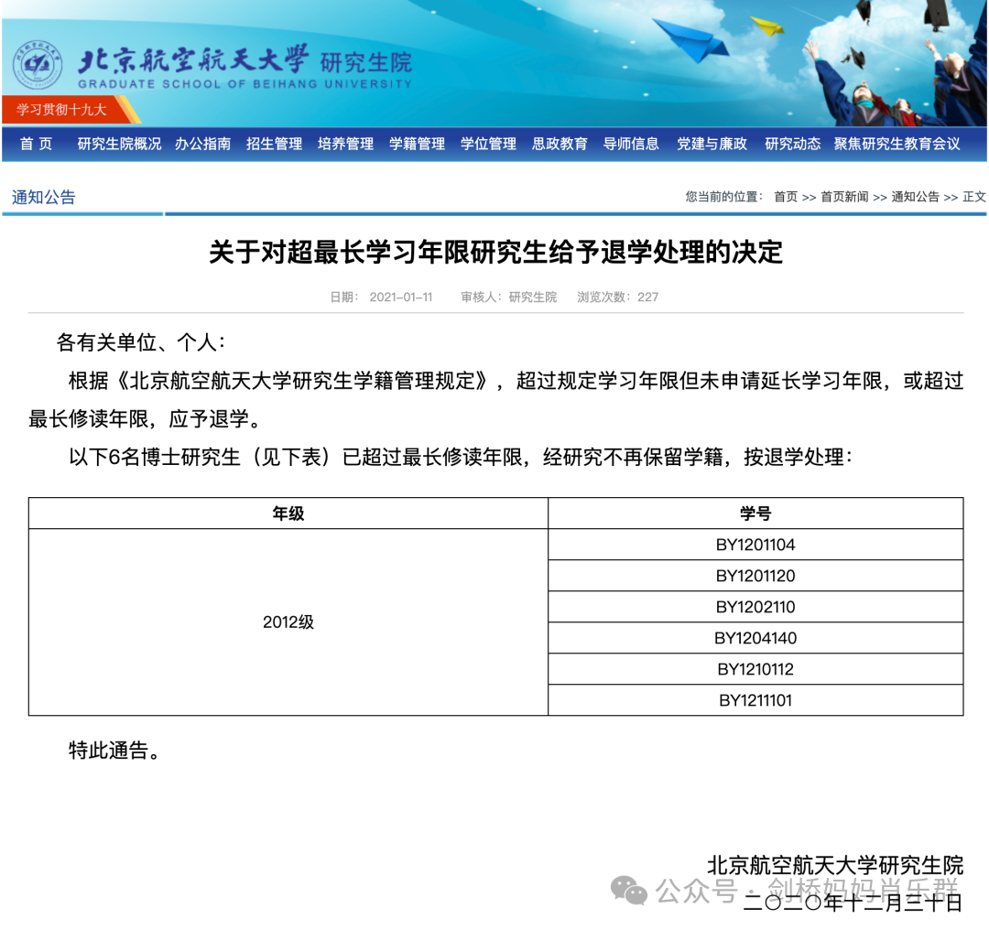Click the notice title about 退学处理 decision
This screenshot has width=989, height=930.
point(494,254)
